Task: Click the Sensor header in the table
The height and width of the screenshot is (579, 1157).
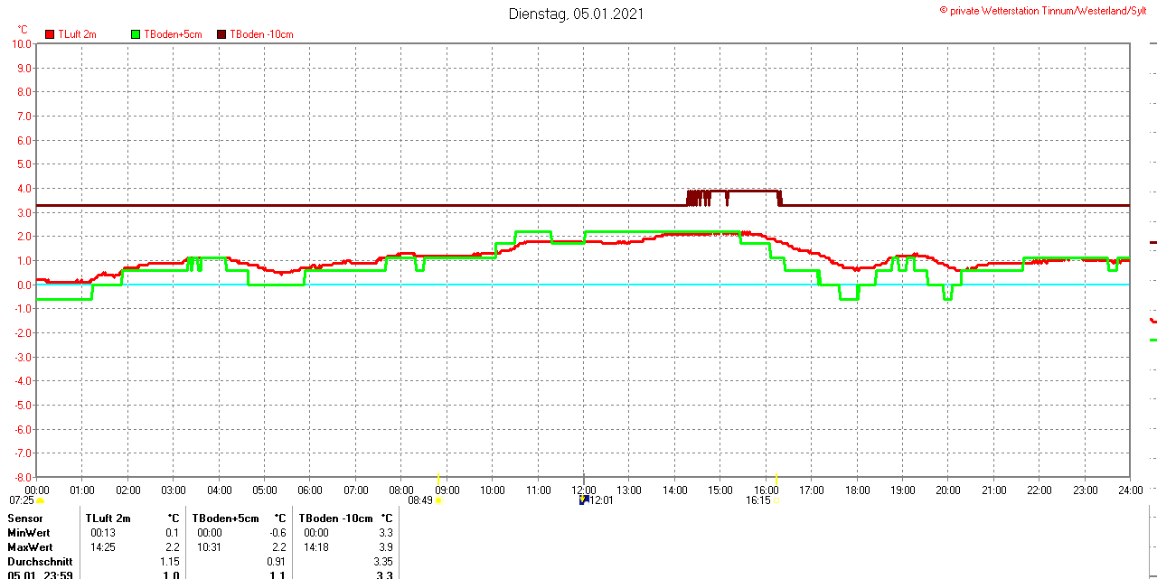Action: coord(25,518)
